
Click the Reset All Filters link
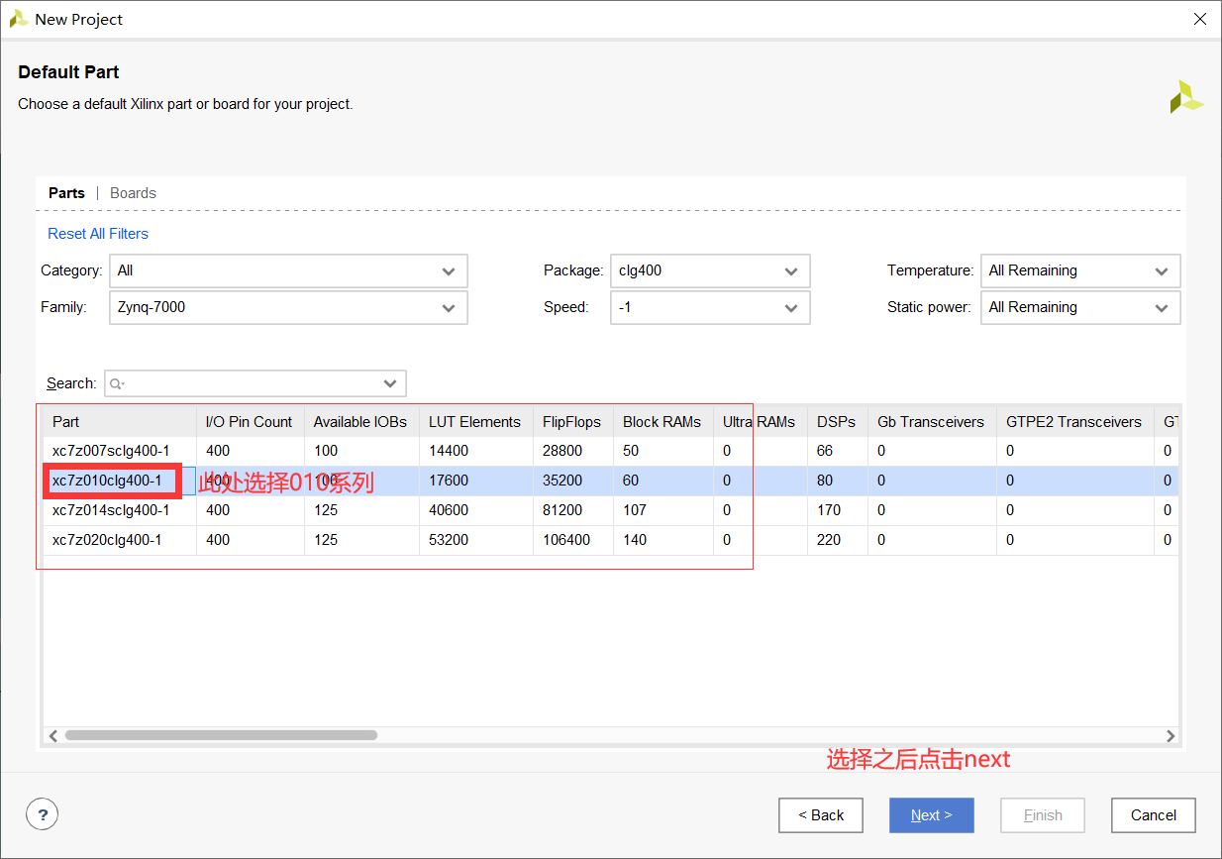pos(98,234)
